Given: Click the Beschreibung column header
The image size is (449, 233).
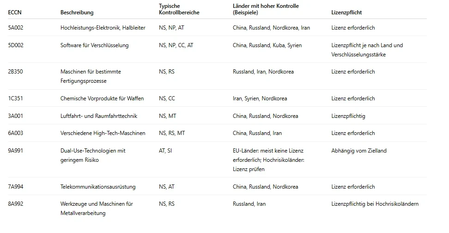Looking at the screenshot, I should [77, 12].
